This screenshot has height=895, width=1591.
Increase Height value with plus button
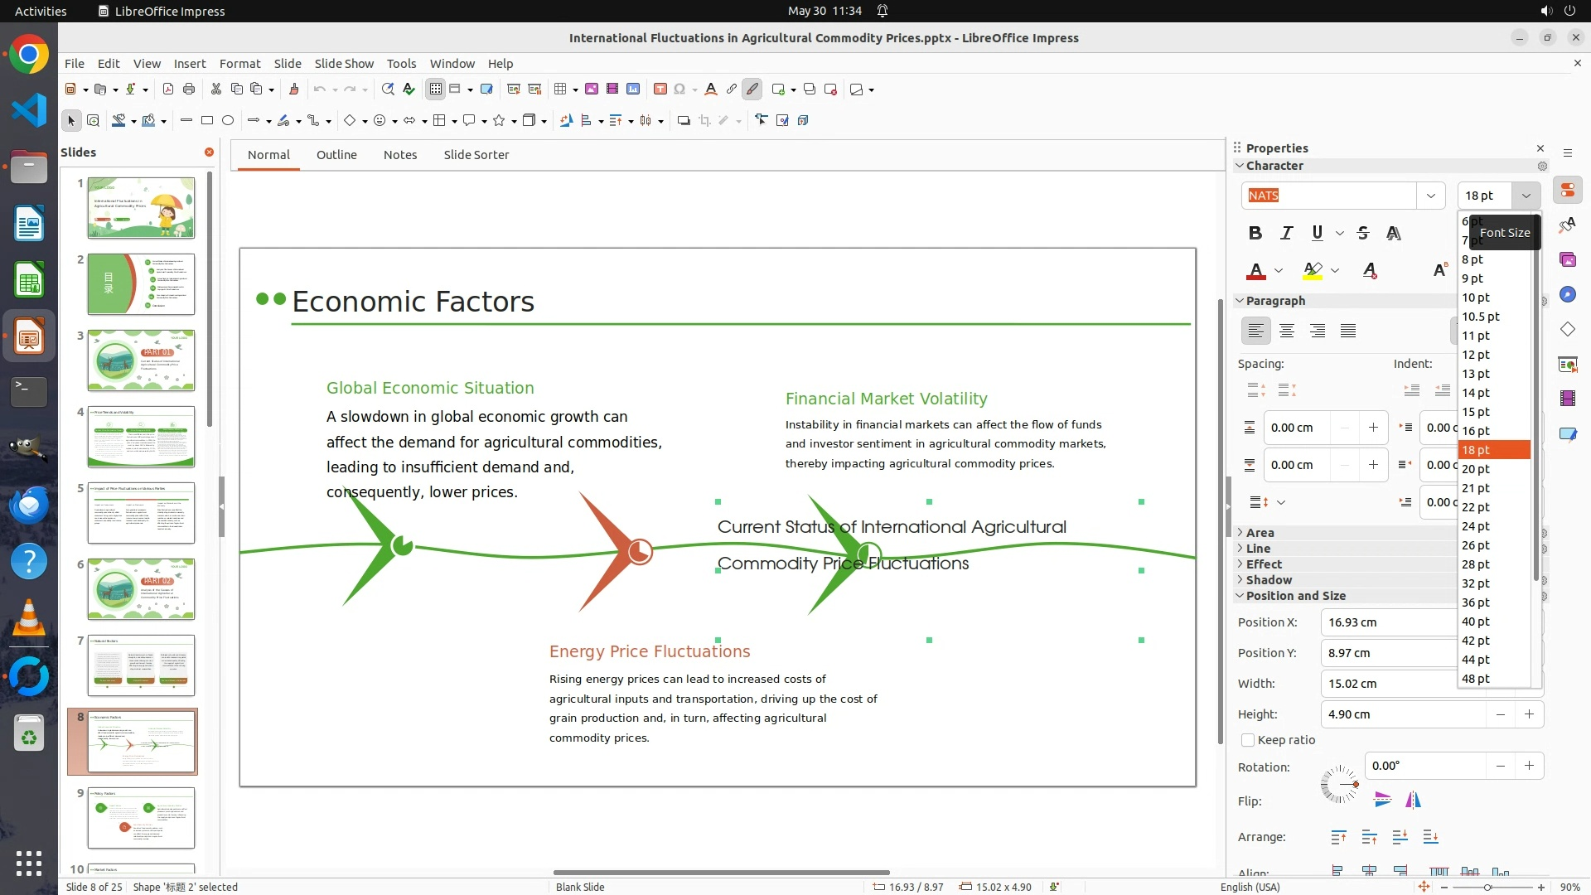click(x=1529, y=714)
